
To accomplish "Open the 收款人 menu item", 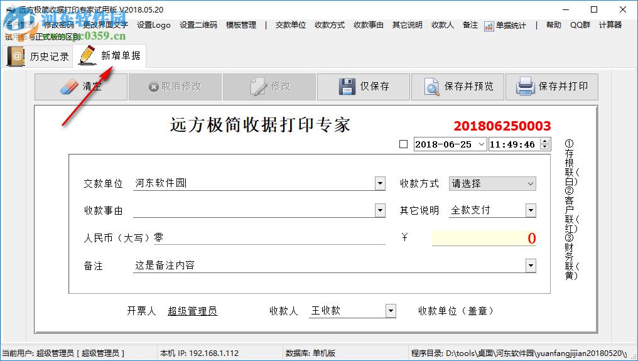I will pos(443,25).
